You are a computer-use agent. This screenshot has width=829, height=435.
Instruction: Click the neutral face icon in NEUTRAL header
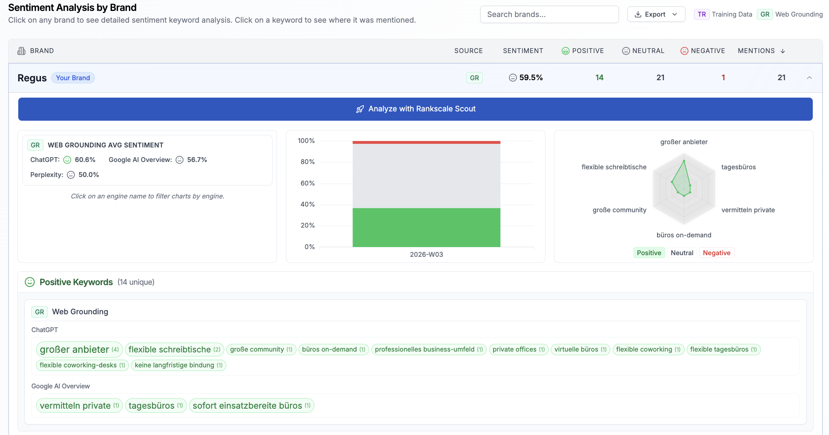point(626,51)
